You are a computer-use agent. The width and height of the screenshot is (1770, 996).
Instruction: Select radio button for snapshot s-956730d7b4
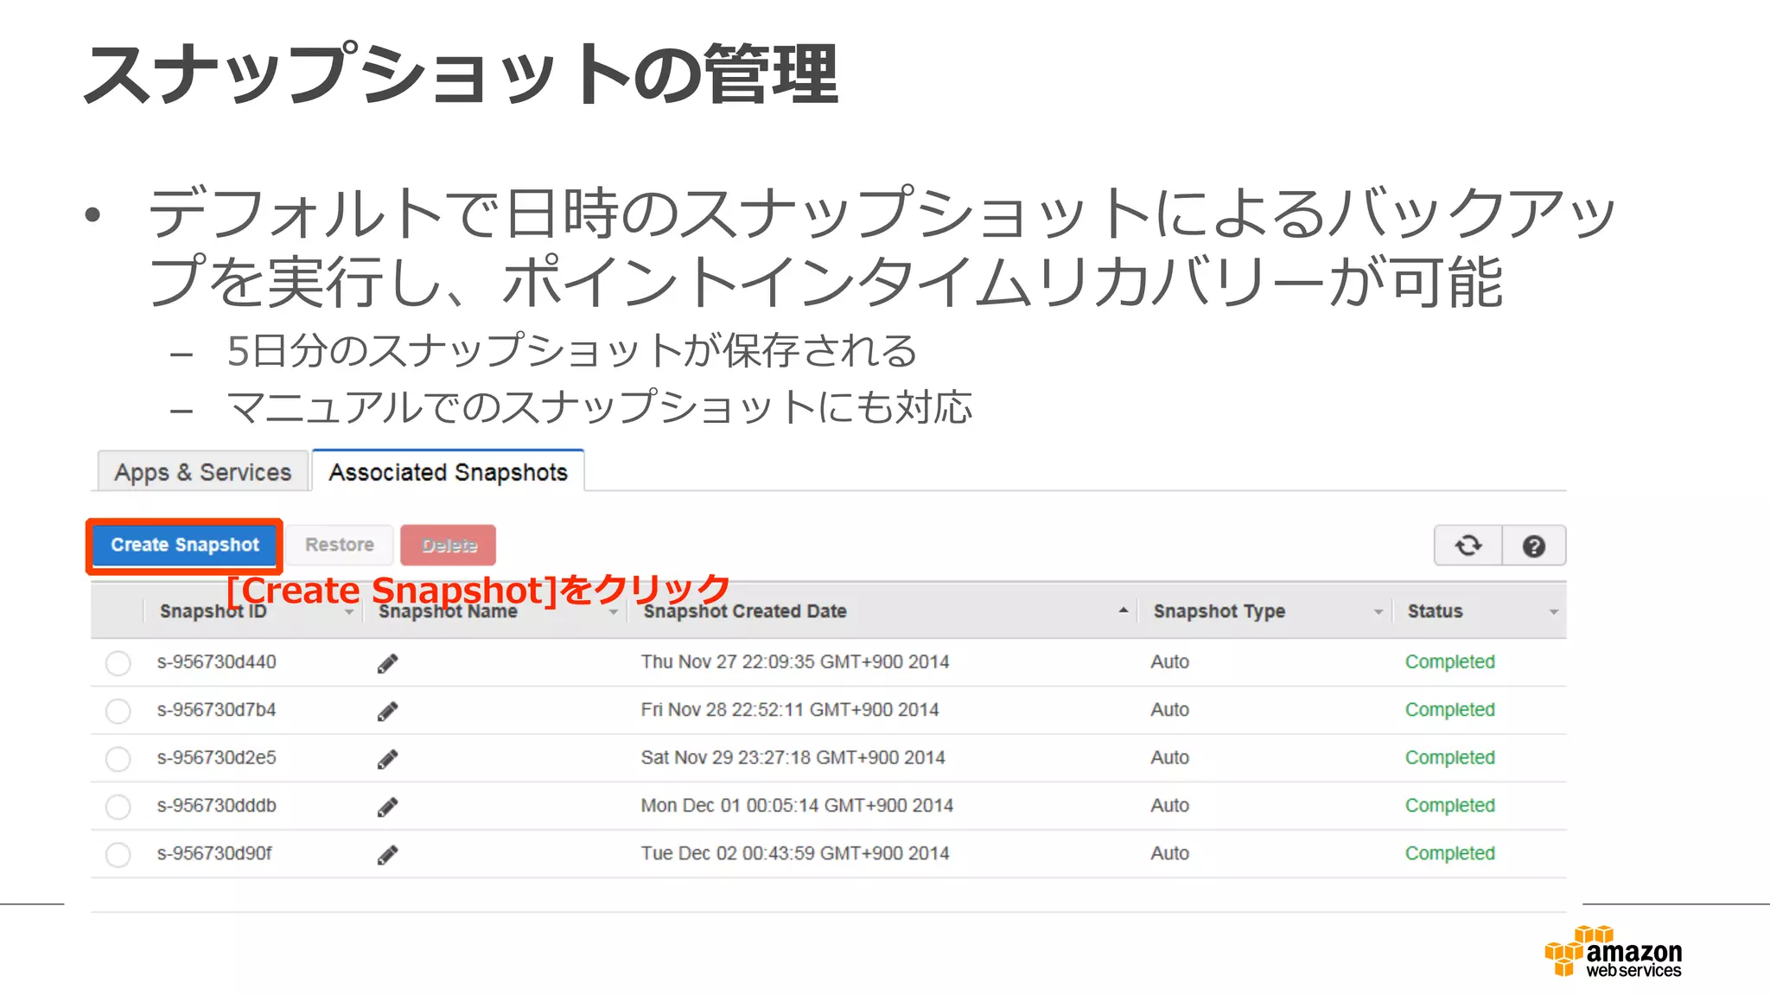[118, 711]
